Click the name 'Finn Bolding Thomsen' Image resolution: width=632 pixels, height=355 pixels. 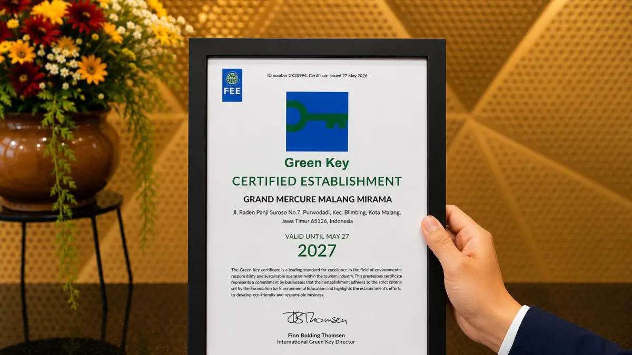pos(316,335)
